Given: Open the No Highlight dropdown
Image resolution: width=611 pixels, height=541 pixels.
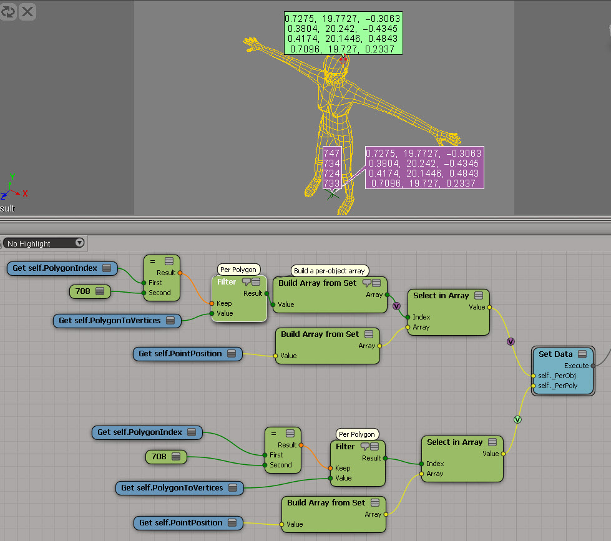Looking at the screenshot, I should (44, 243).
